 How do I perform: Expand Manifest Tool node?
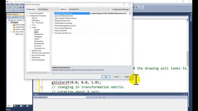pos(30,51)
